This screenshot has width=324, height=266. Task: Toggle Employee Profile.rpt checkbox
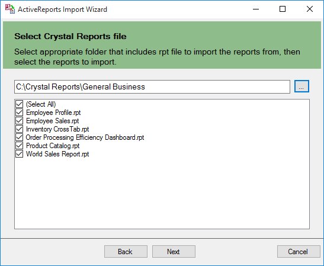(19, 113)
